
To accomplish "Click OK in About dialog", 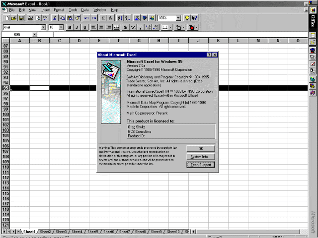I will (201, 149).
